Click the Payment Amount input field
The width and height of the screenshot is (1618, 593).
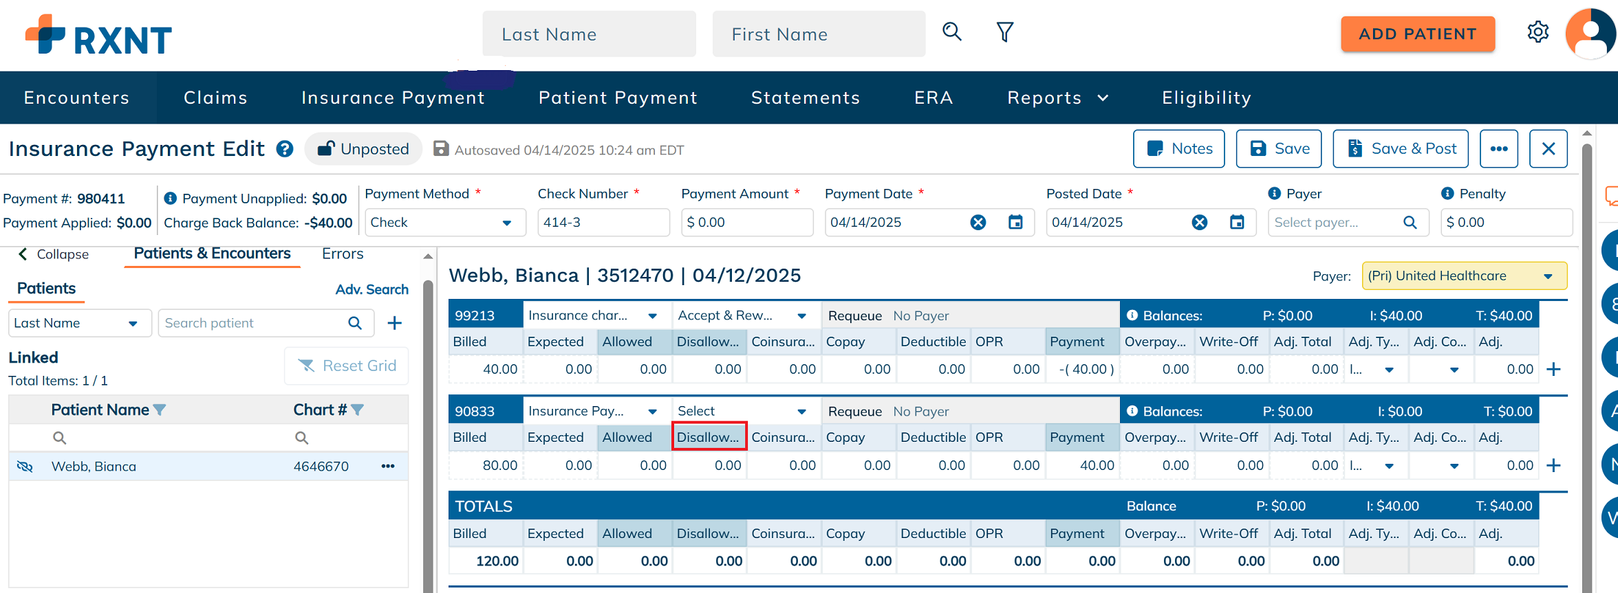[x=747, y=223]
